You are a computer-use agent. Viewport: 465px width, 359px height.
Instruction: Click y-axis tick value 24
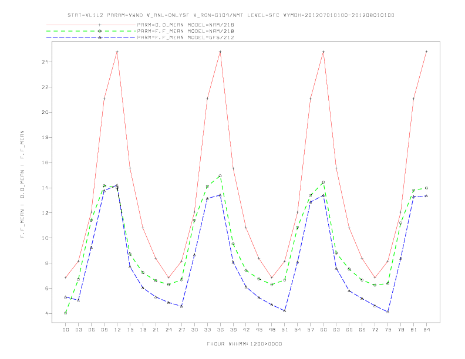(x=45, y=62)
